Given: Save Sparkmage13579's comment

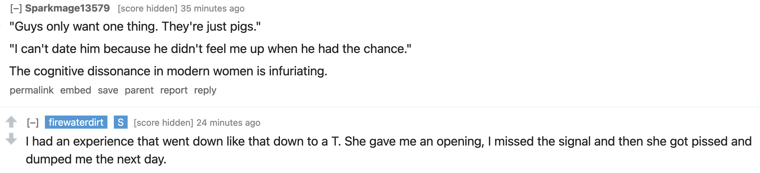Looking at the screenshot, I should tap(108, 90).
